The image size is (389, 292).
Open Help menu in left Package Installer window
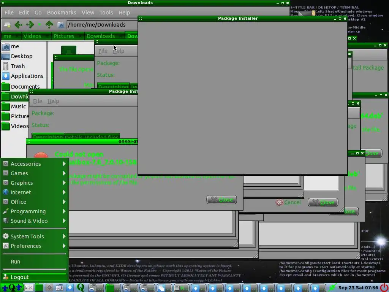[53, 101]
